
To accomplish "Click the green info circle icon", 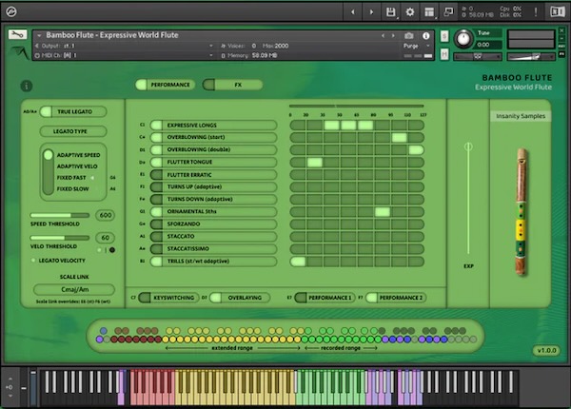I will [x=27, y=86].
